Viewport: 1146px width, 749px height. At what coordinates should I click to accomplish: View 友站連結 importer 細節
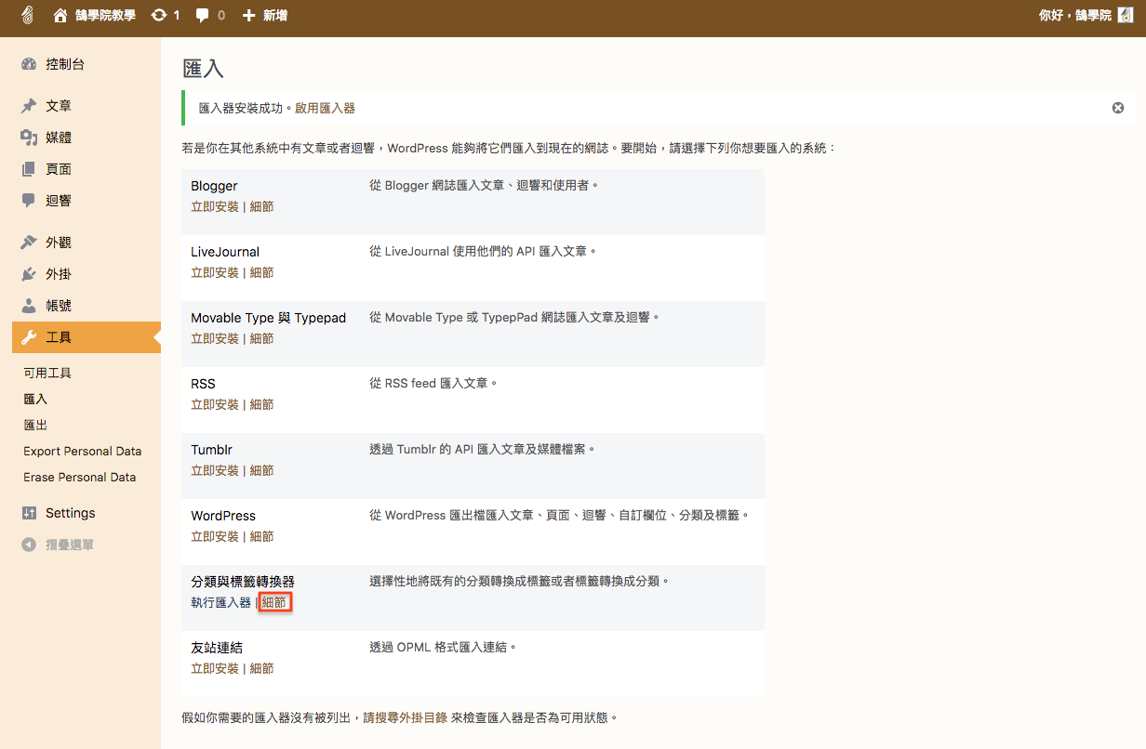[x=262, y=668]
